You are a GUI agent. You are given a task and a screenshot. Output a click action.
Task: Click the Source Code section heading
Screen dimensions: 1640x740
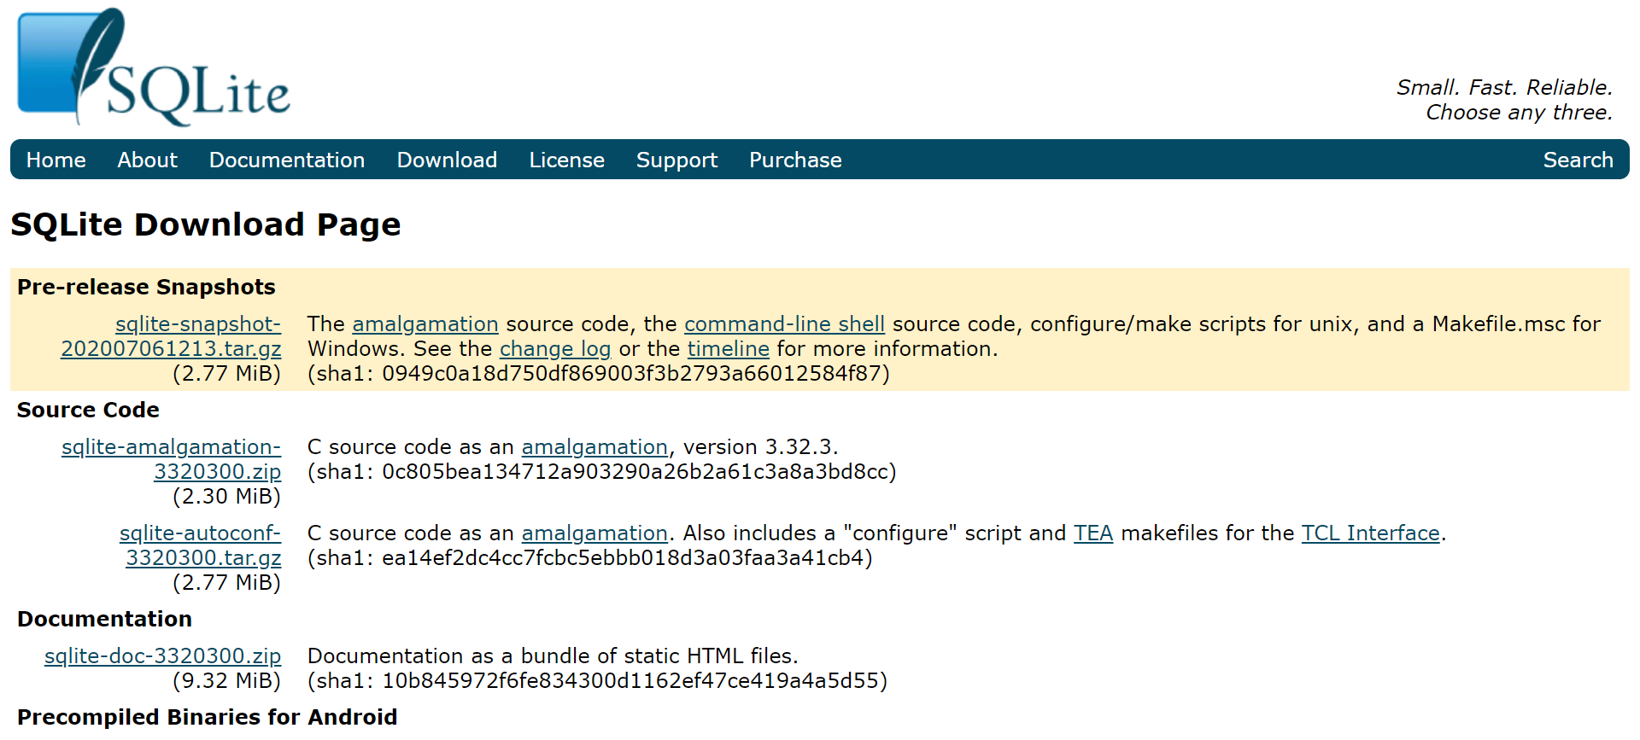tap(88, 410)
